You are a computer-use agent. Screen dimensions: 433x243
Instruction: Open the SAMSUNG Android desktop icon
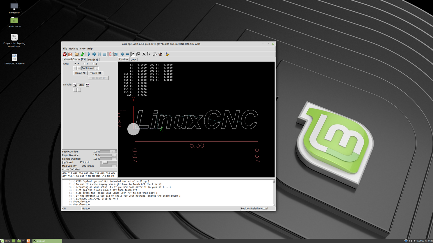[x=14, y=59]
